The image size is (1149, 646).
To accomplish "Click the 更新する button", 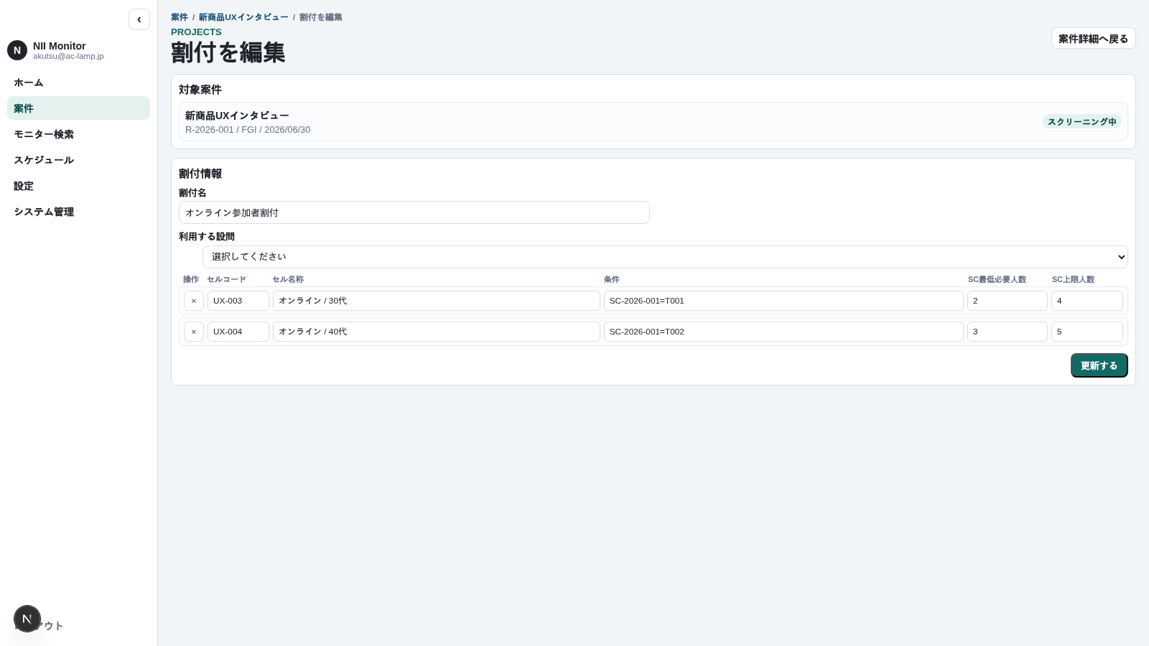I will coord(1099,365).
